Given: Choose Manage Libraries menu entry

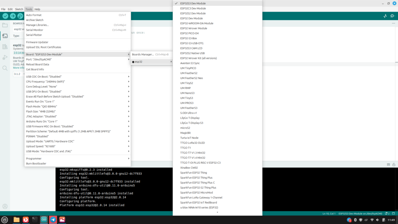Looking at the screenshot, I should pos(78,25).
